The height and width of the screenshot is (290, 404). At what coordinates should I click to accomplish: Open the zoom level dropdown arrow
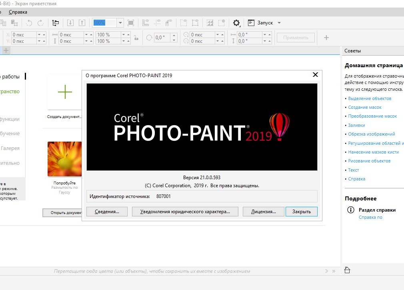[120, 23]
